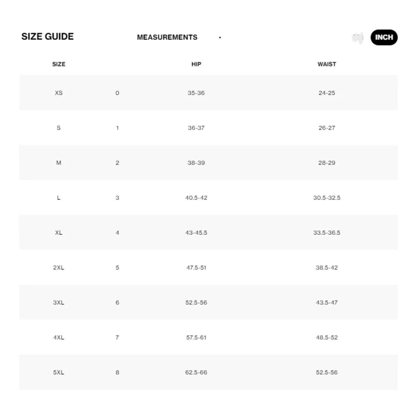Select the L size row label
Image resolution: width=418 pixels, height=418 pixels.
pyautogui.click(x=59, y=198)
